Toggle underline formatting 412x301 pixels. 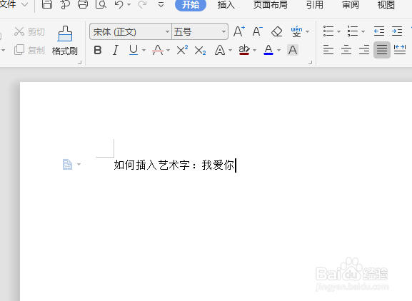(x=134, y=50)
